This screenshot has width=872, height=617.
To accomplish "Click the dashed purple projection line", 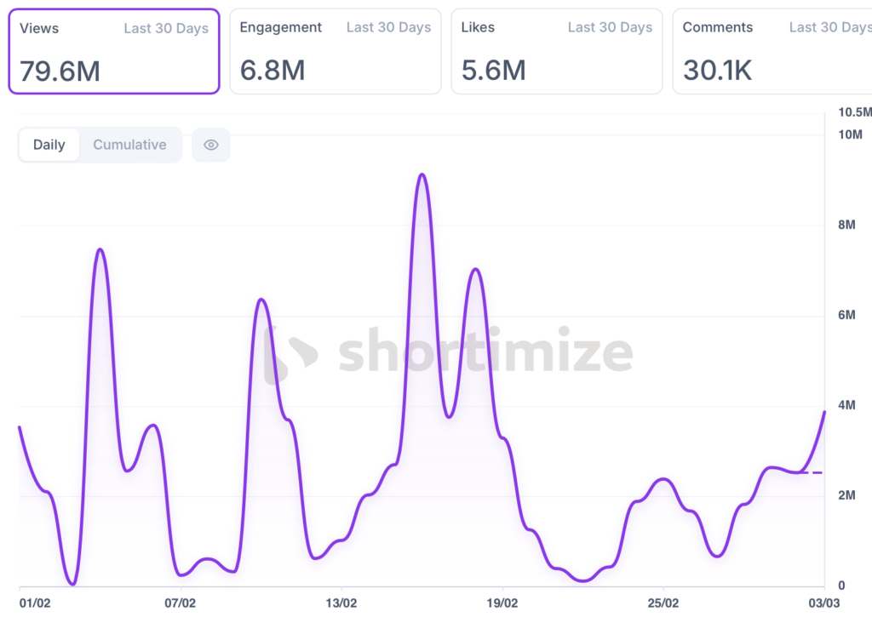I will point(814,472).
